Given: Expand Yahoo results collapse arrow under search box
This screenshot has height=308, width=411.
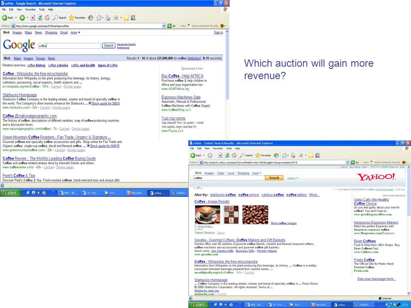Looking at the screenshot, I should [x=198, y=187].
